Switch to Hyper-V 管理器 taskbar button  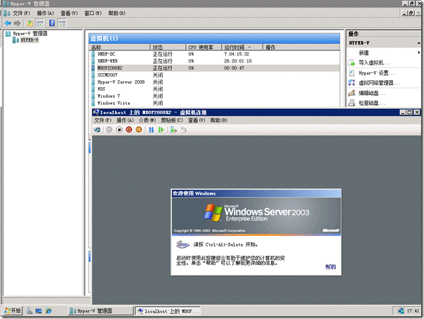point(100,311)
